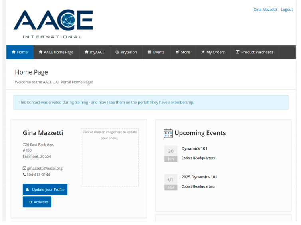Click the filter icon beside Product Purchases

(238, 52)
